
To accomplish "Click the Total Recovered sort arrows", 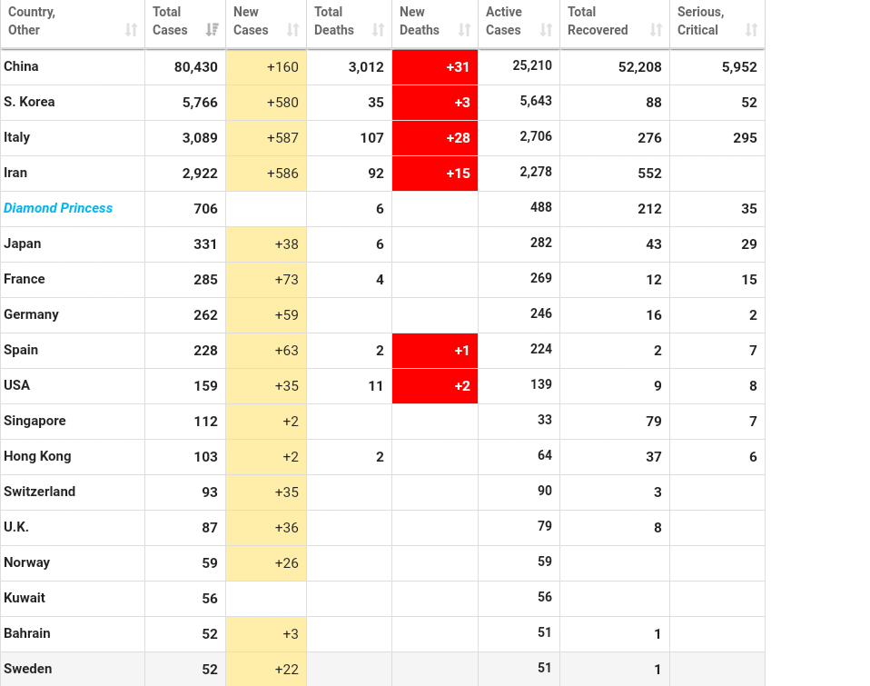I will pos(656,30).
